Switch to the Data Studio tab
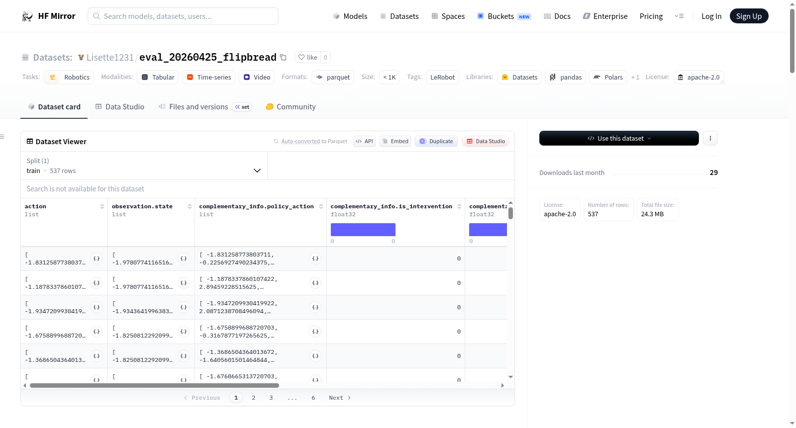The height and width of the screenshot is (428, 796). point(120,106)
